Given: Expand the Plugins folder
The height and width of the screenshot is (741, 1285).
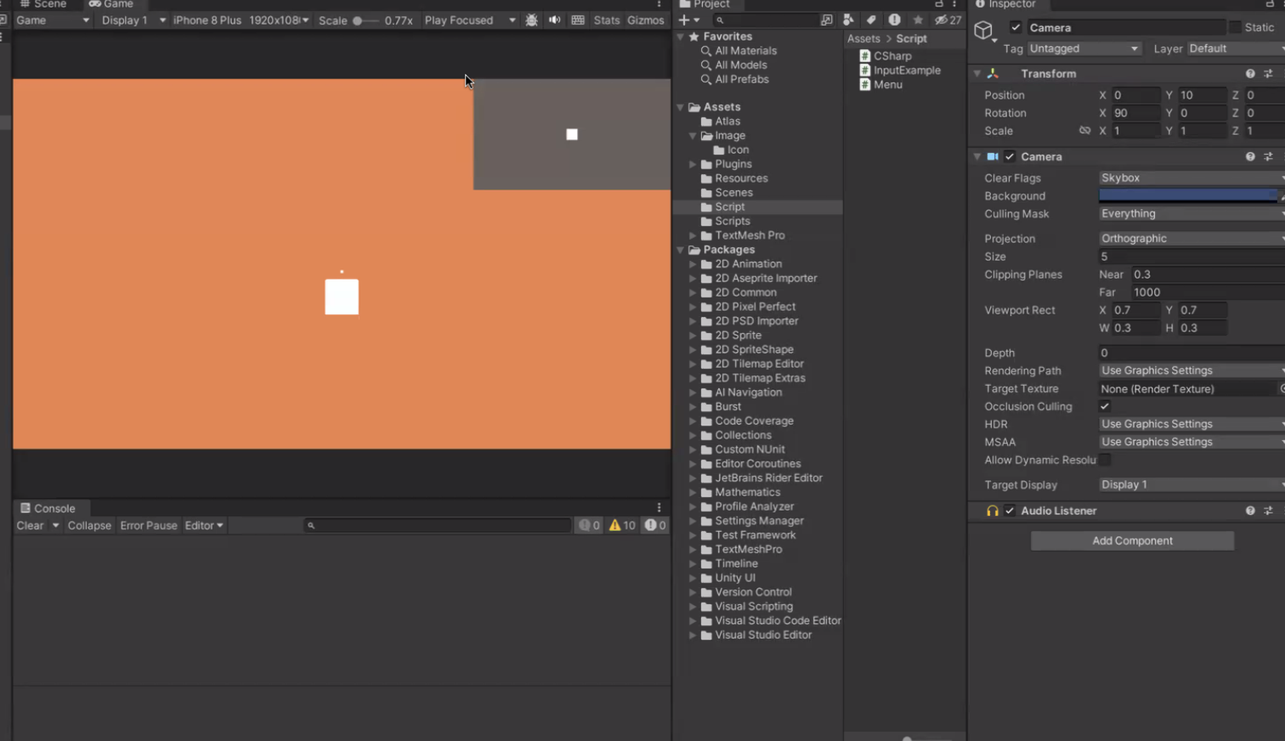Looking at the screenshot, I should click(x=693, y=165).
